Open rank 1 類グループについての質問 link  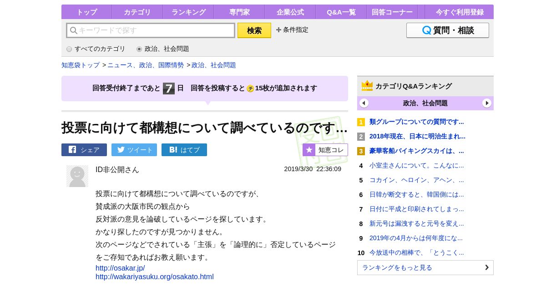417,122
